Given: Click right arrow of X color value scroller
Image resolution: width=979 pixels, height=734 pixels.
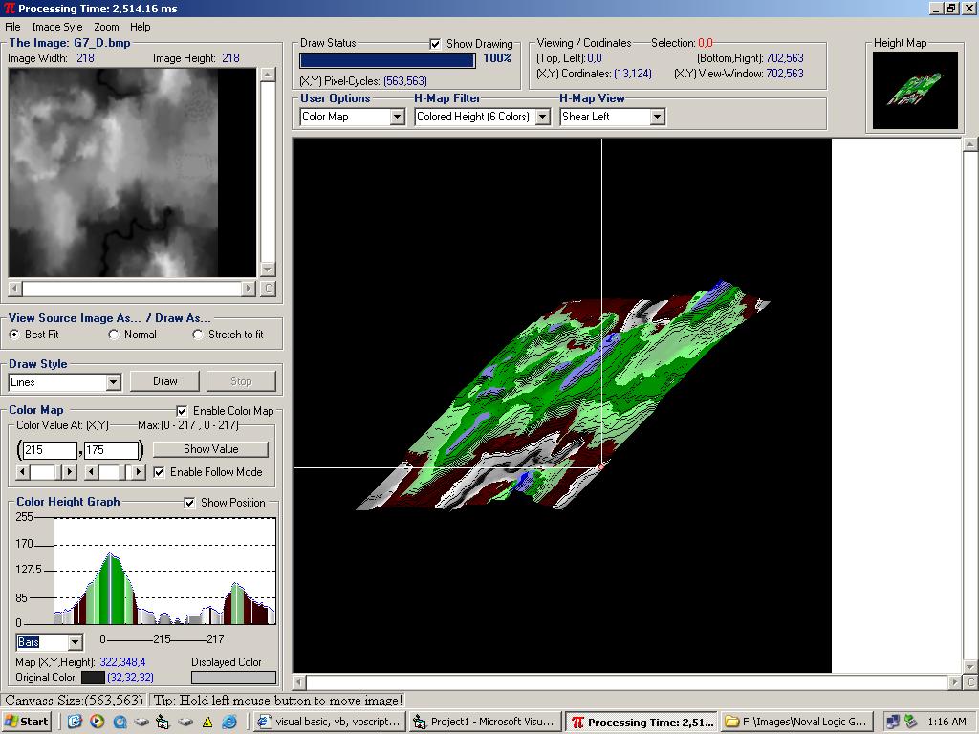Looking at the screenshot, I should (69, 472).
